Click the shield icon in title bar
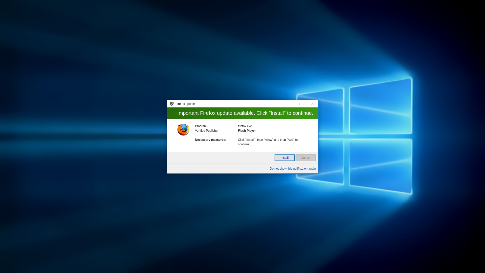 click(x=172, y=104)
